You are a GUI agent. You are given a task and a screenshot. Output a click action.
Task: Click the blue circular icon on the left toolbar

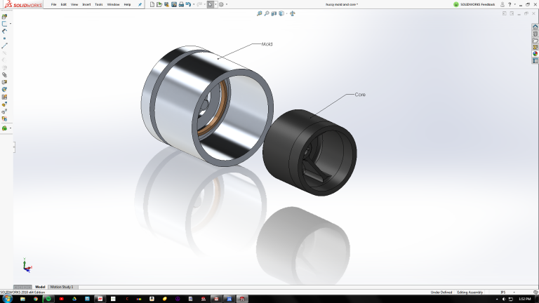click(4, 90)
